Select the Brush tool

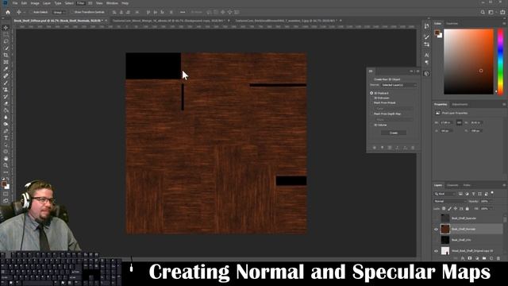click(x=6, y=83)
